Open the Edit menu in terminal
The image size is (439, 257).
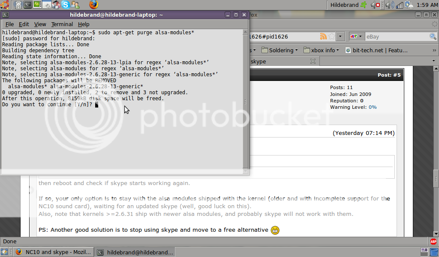(24, 24)
